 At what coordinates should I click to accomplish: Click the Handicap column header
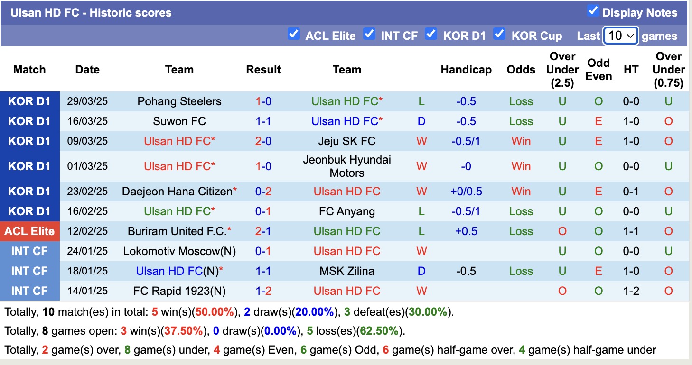tap(466, 69)
